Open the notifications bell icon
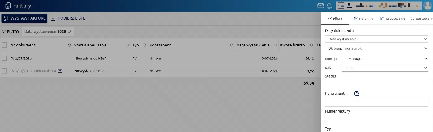 point(329,6)
